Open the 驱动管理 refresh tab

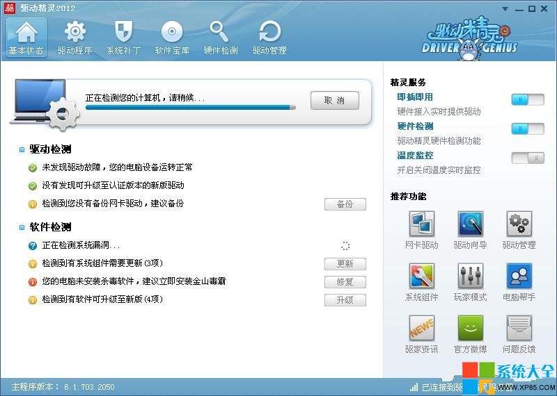click(269, 38)
